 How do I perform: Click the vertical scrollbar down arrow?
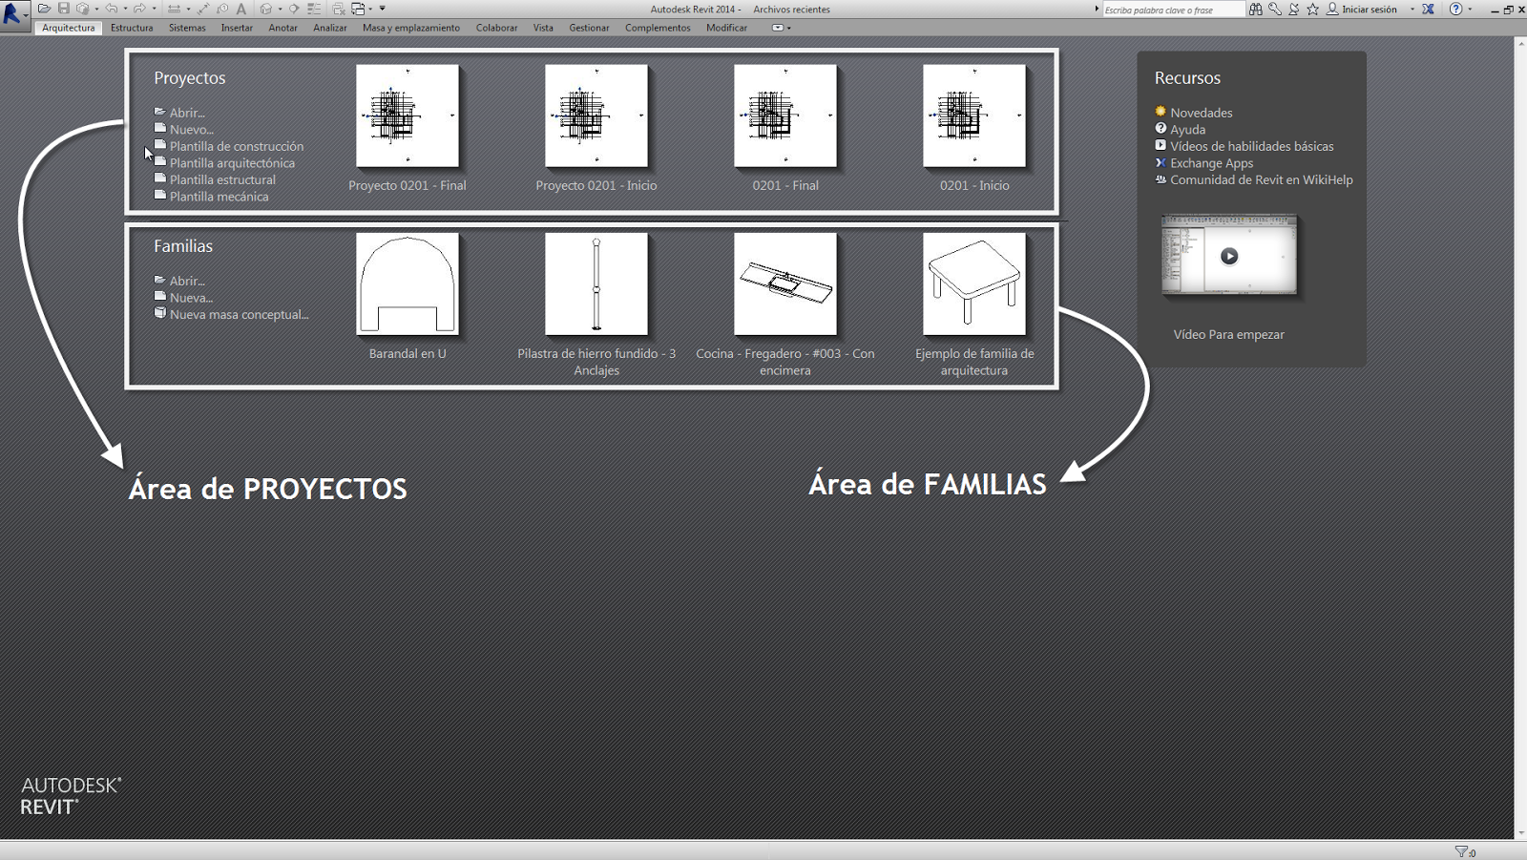pyautogui.click(x=1520, y=833)
